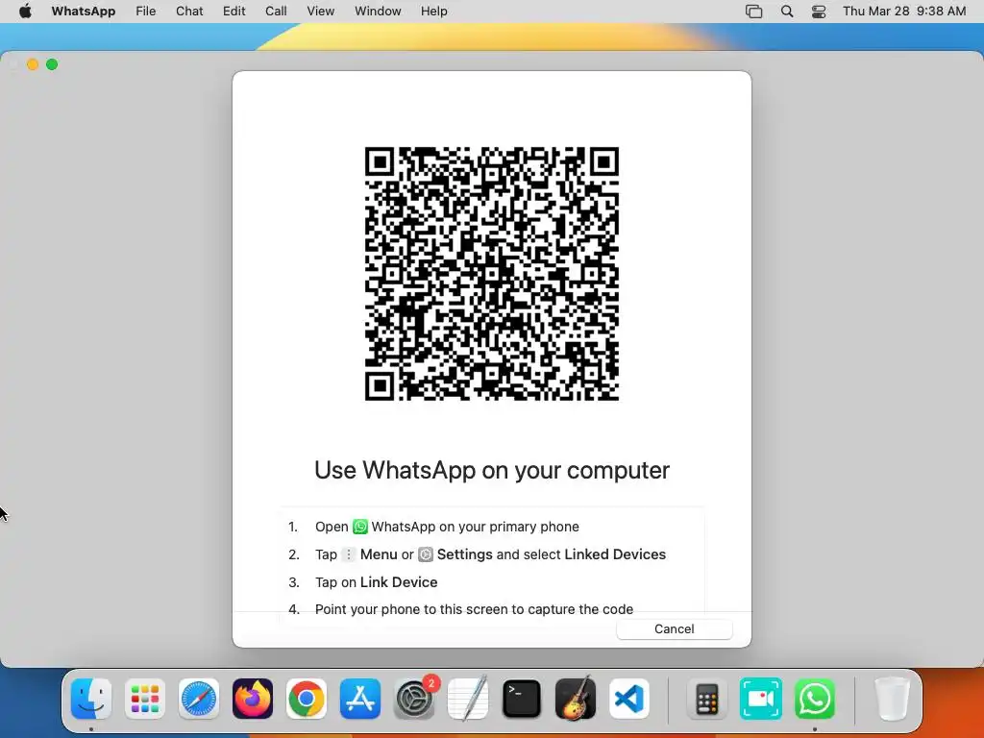Image resolution: width=984 pixels, height=738 pixels.
Task: Click 'Point your phone to this screen' instruction
Action: [474, 609]
